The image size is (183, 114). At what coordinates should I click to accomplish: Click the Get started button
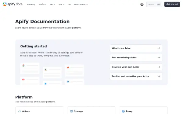coord(172,4)
